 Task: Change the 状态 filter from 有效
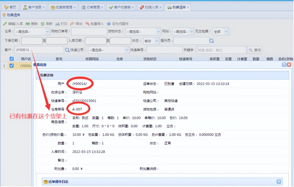tap(151, 41)
